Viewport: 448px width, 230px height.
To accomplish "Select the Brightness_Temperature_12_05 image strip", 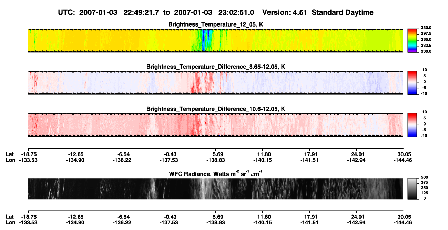I will click(x=215, y=40).
